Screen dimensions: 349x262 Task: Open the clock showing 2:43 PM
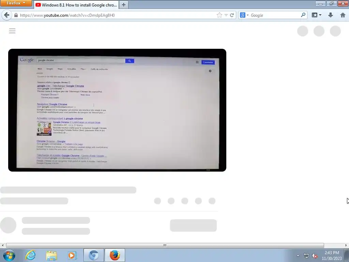332,256
